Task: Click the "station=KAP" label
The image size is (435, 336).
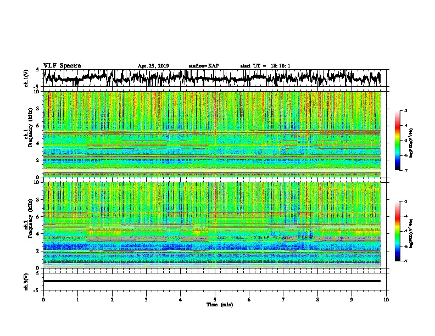Action: 203,66
